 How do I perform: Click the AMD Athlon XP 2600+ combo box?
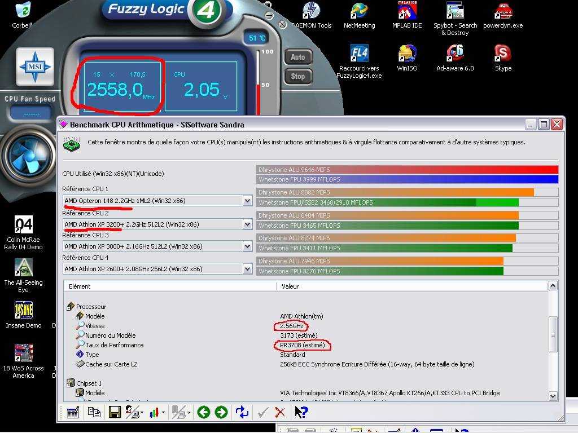(x=157, y=269)
